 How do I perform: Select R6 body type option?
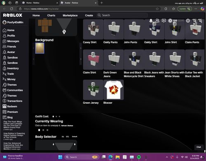[x=63, y=137]
